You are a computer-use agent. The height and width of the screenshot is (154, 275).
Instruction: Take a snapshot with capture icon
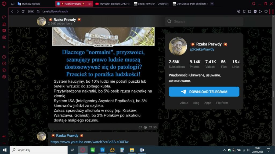249,11
